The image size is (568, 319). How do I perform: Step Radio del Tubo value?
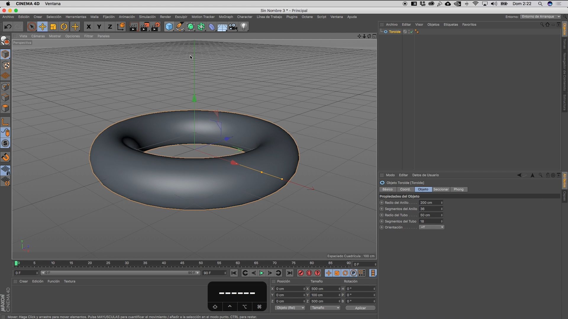pyautogui.click(x=442, y=215)
